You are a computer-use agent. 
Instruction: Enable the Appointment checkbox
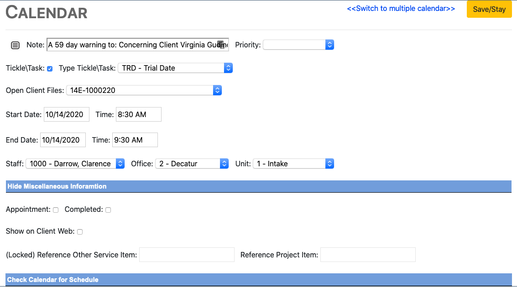(56, 210)
